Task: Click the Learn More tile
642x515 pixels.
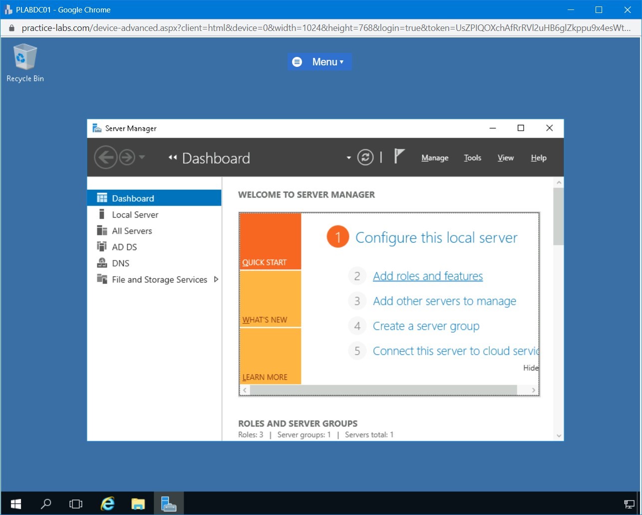Action: tap(271, 356)
